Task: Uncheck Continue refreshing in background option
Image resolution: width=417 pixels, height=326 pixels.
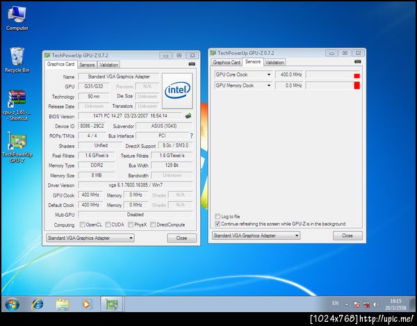Action: pyautogui.click(x=218, y=224)
